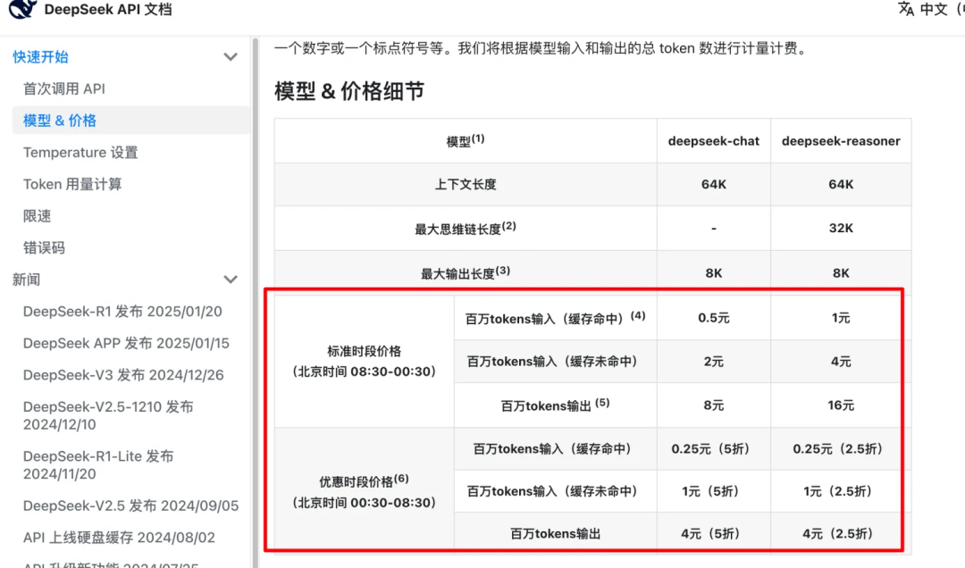Click the 百万tokens输出 (5) label

555,405
